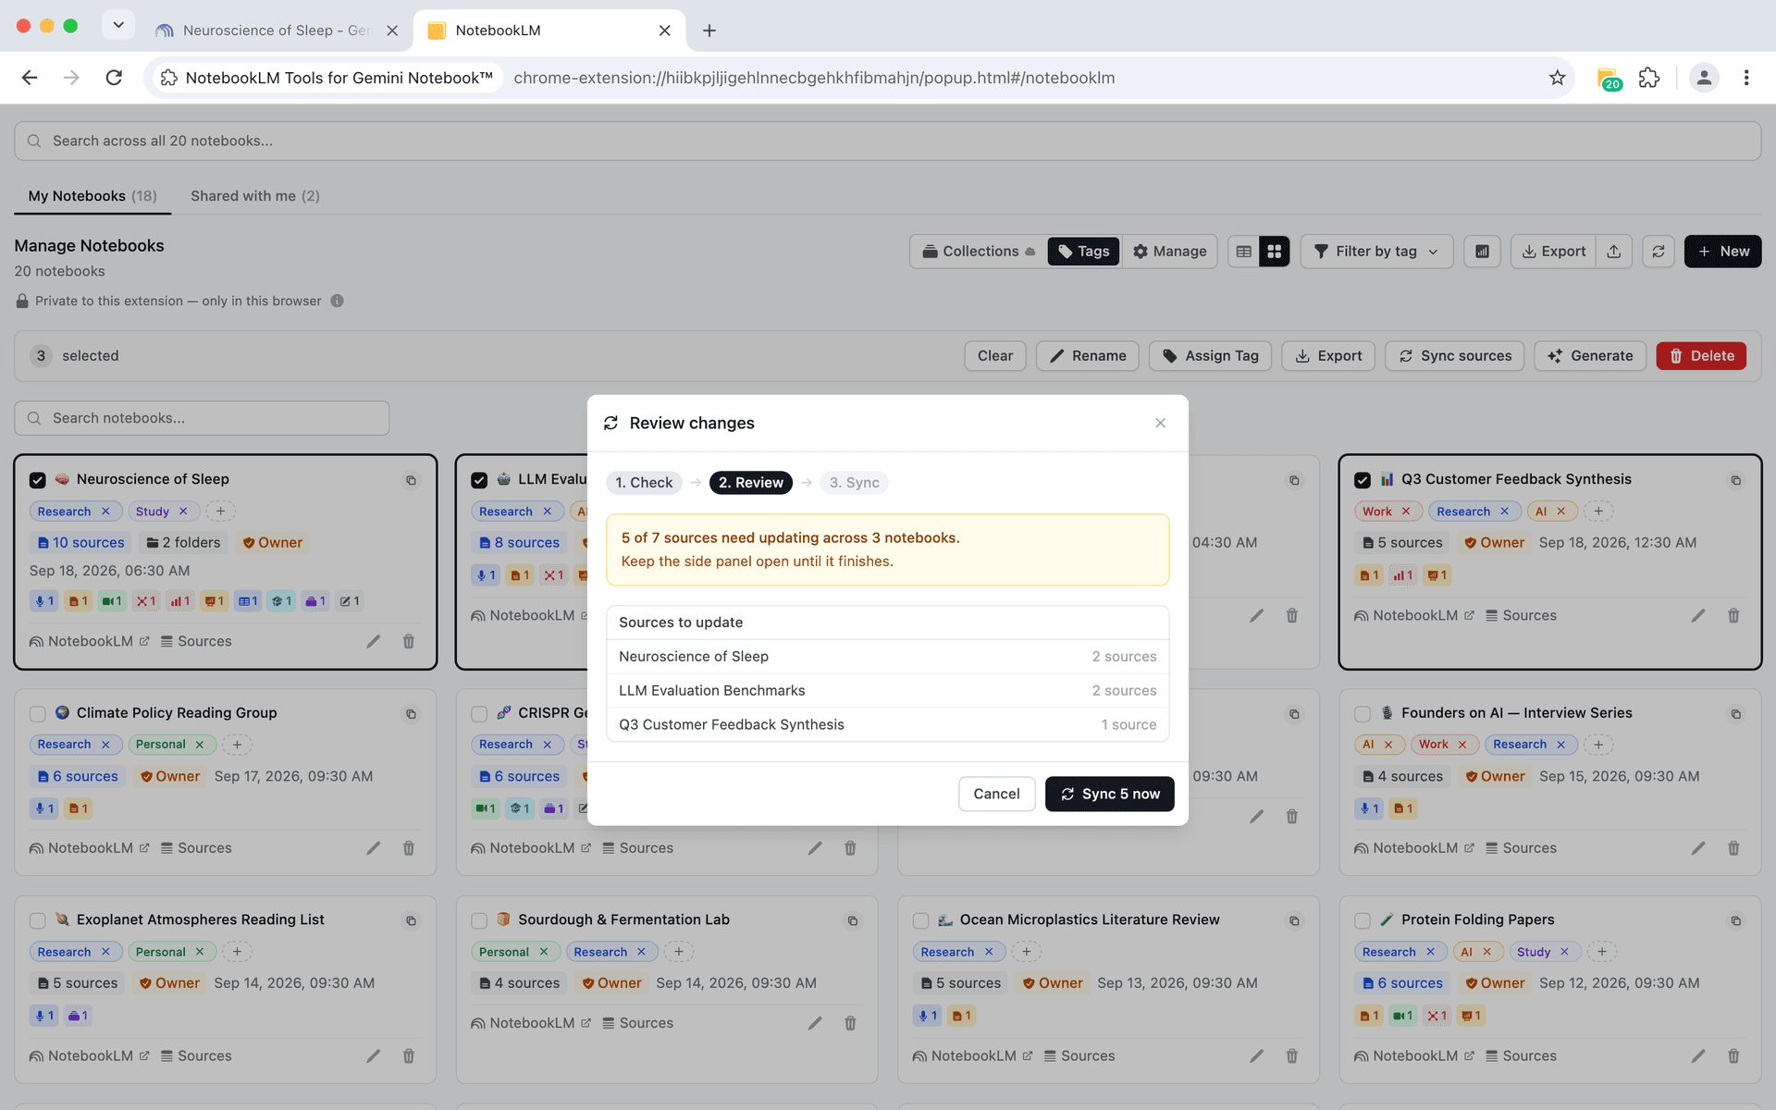1776x1110 pixels.
Task: Edit pencil on Q3 Customer Feedback Synthesis card
Action: [x=1698, y=615]
